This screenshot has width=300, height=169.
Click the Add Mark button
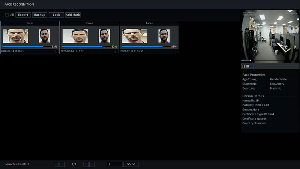click(x=73, y=15)
